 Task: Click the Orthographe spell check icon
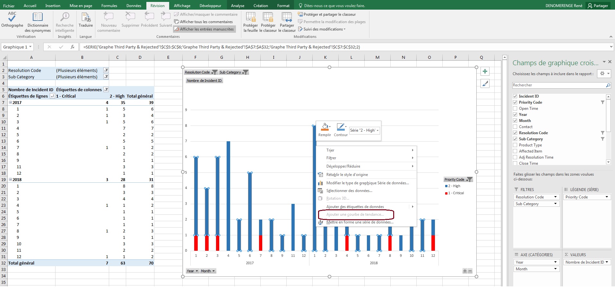coord(12,17)
